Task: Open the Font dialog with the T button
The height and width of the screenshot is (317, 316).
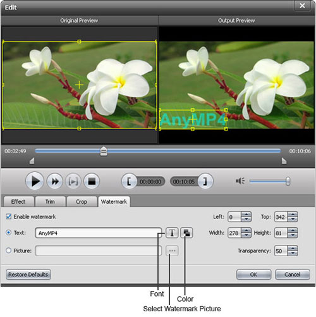Action: [172, 233]
